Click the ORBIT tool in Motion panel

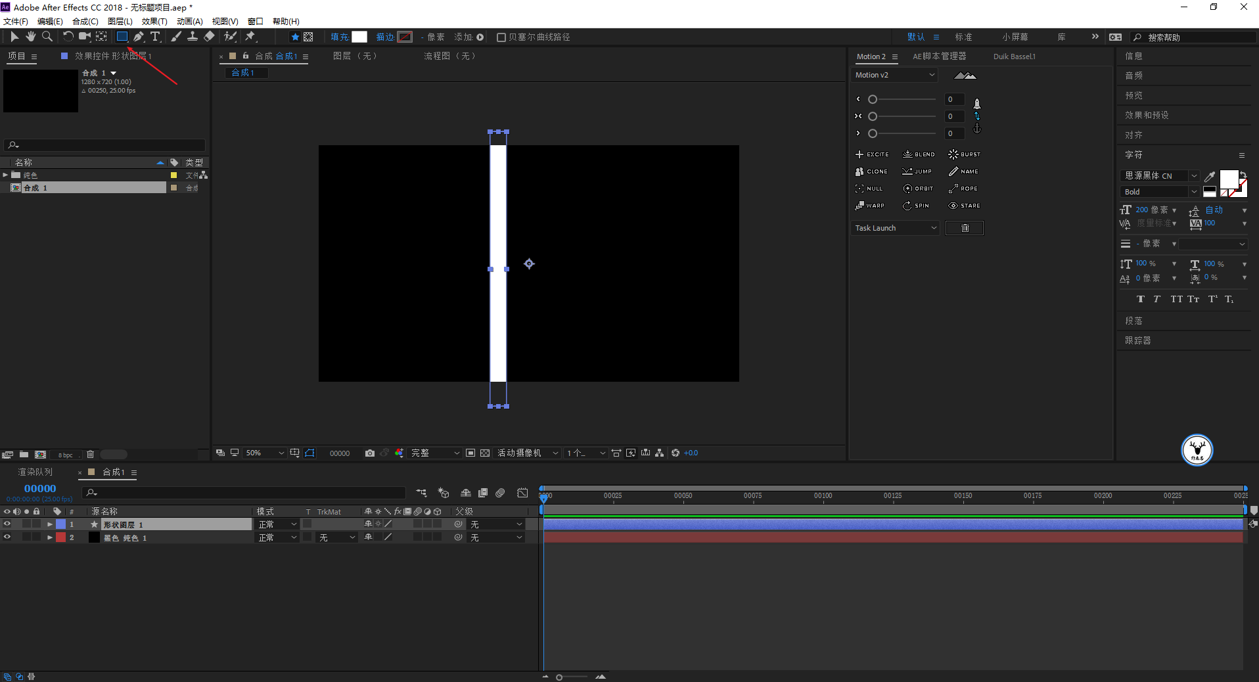point(918,189)
